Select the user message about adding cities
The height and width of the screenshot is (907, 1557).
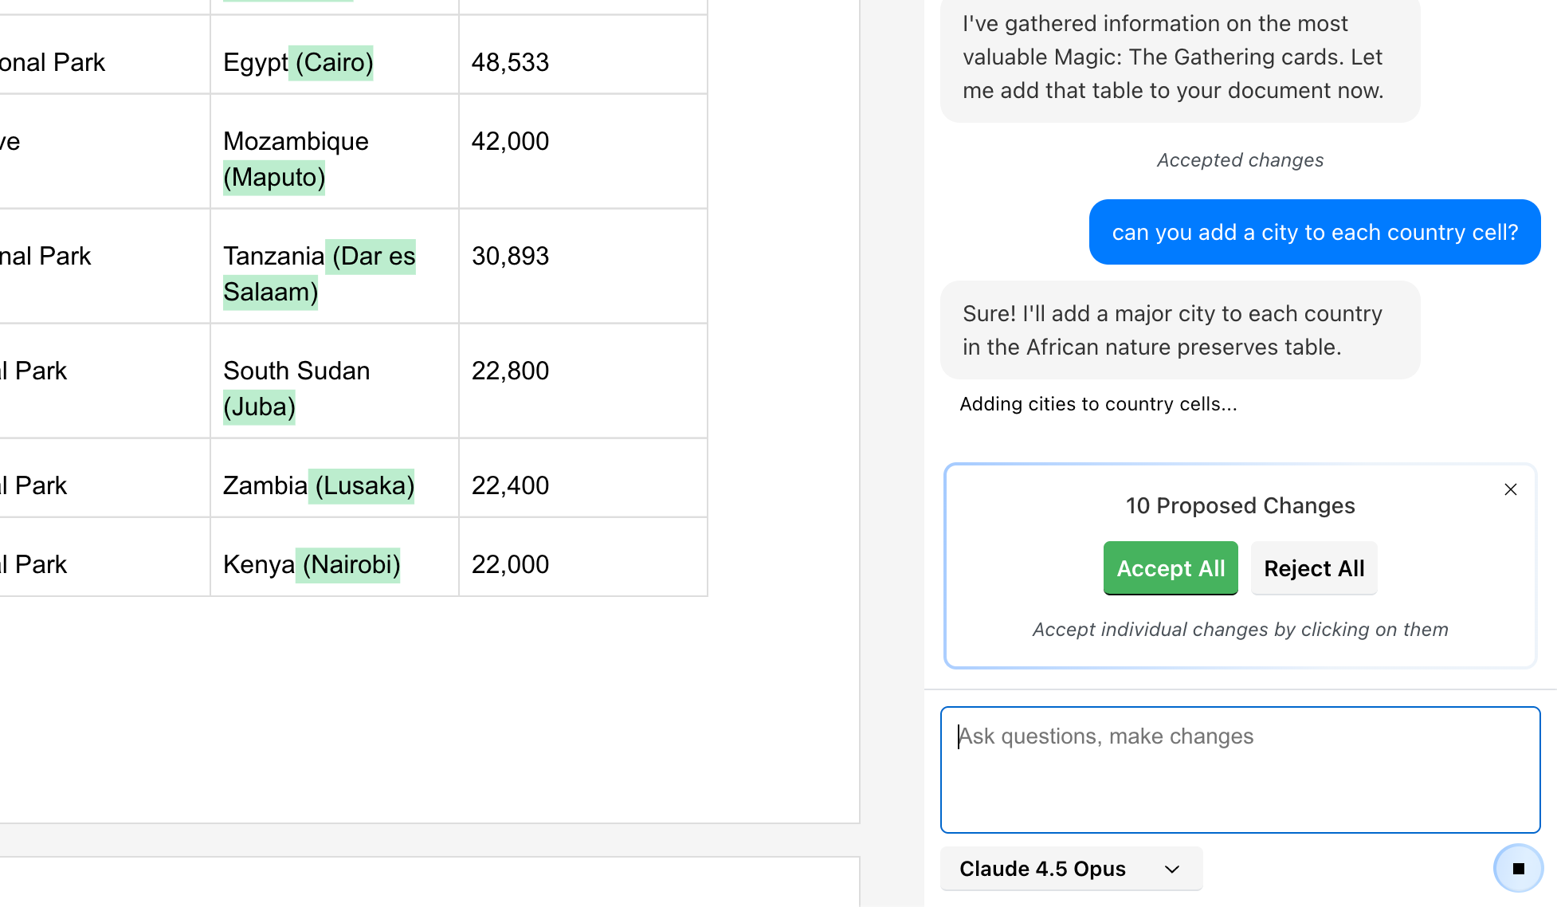1314,232
